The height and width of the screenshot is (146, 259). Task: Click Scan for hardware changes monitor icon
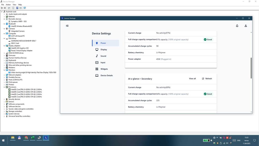(25, 8)
